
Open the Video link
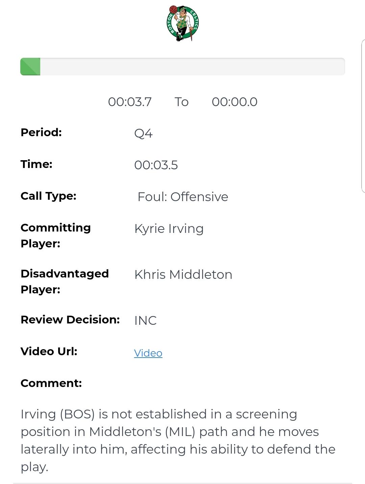148,353
